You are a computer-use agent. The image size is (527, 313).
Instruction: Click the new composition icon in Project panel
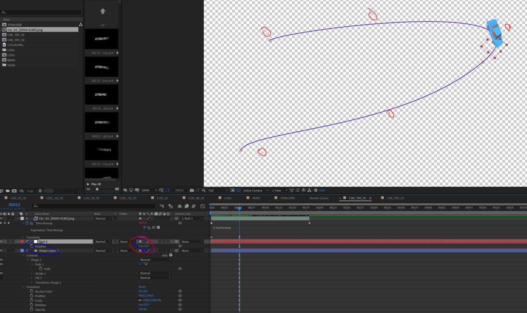tap(14, 191)
